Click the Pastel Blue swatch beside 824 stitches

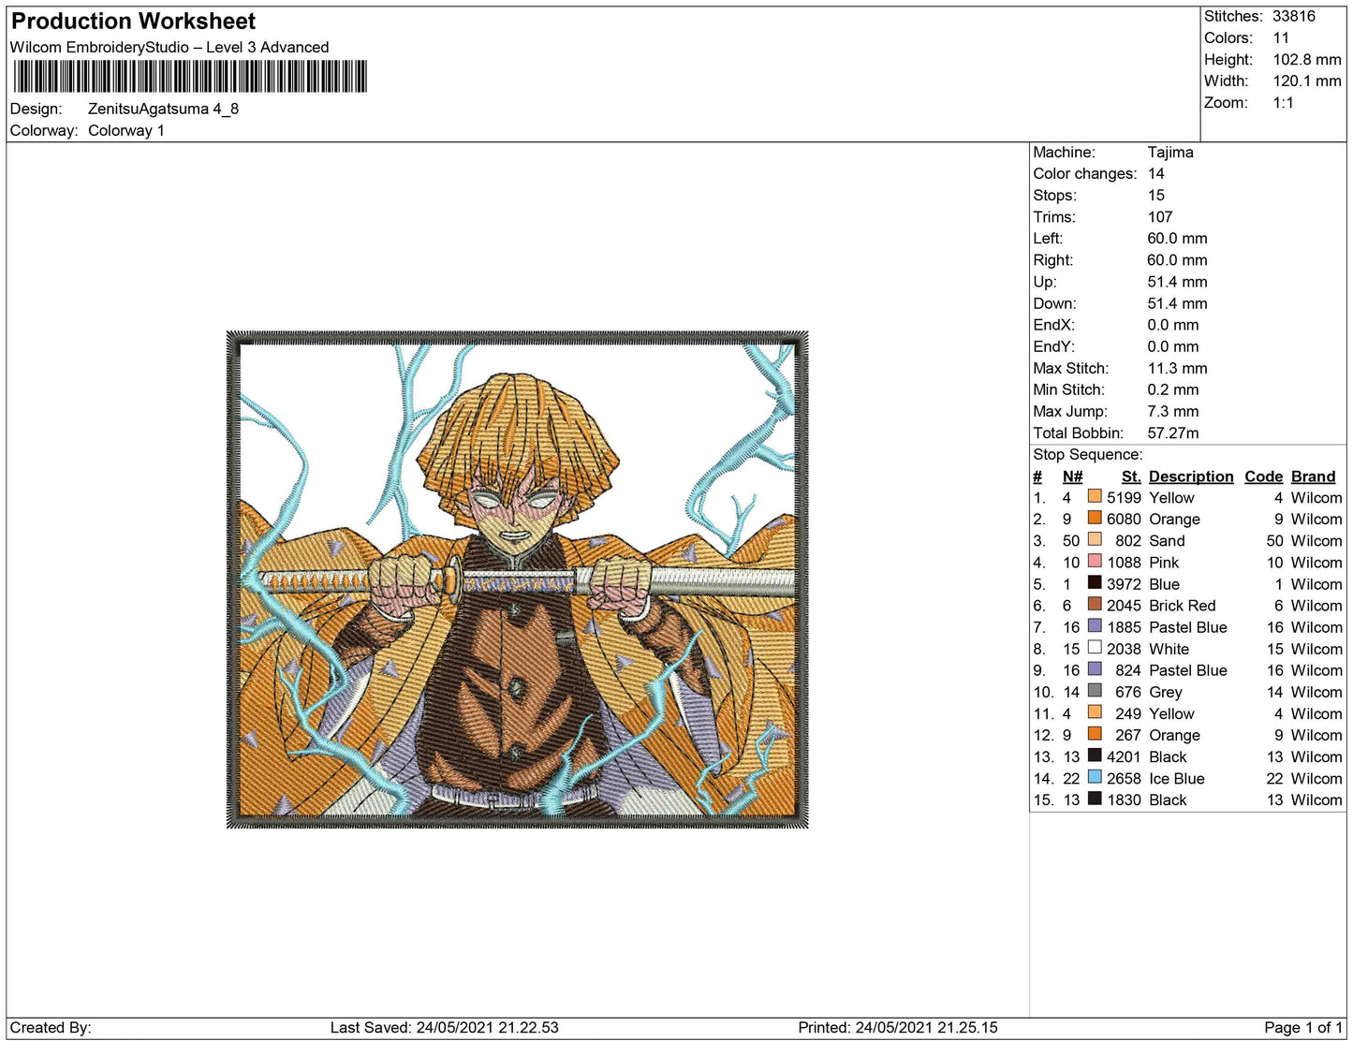click(1095, 668)
